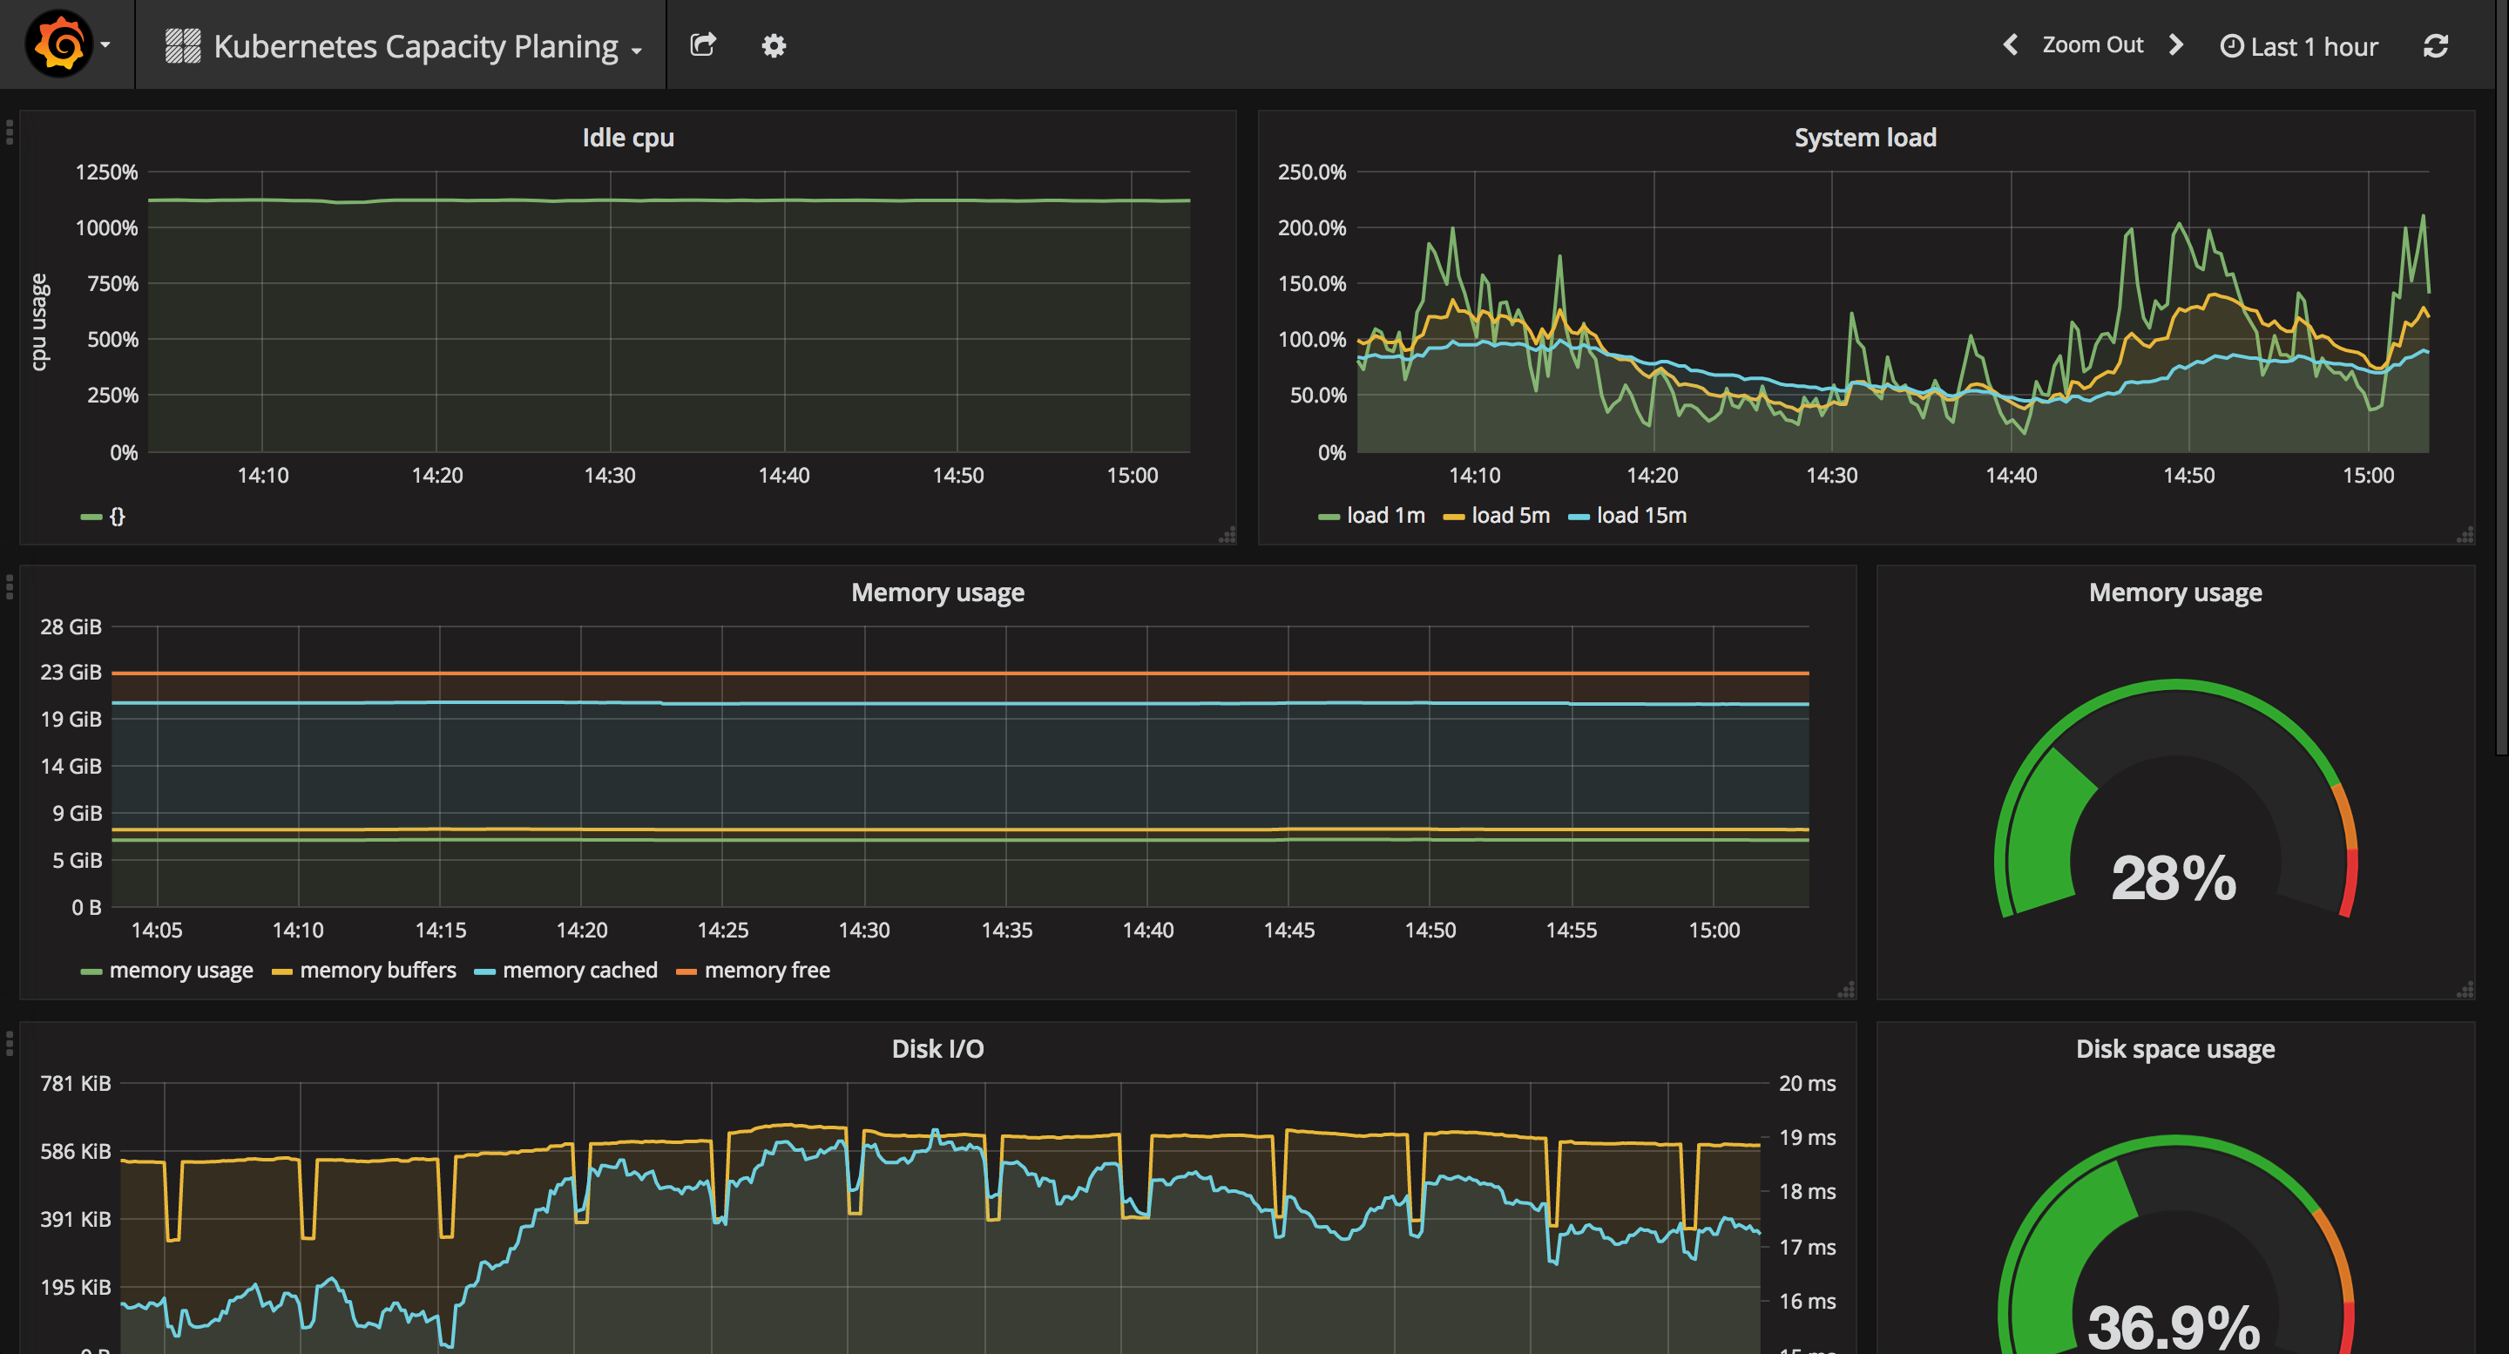
Task: Click the 1250% label on Idle cpu axis
Action: pos(107,173)
